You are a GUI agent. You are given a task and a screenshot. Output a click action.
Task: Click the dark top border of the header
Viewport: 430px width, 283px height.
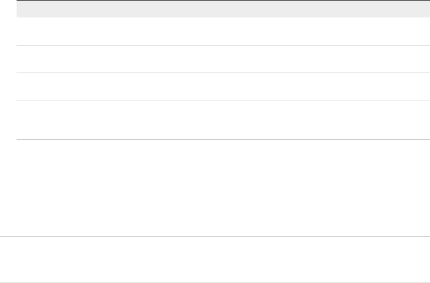(x=223, y=0)
